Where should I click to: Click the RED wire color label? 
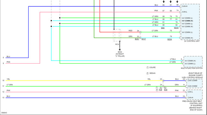tap(131, 31)
